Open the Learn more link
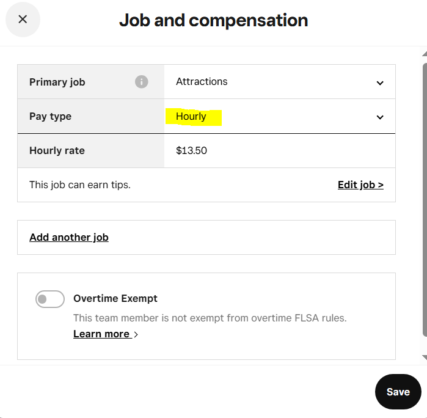The image size is (427, 418). click(x=101, y=334)
